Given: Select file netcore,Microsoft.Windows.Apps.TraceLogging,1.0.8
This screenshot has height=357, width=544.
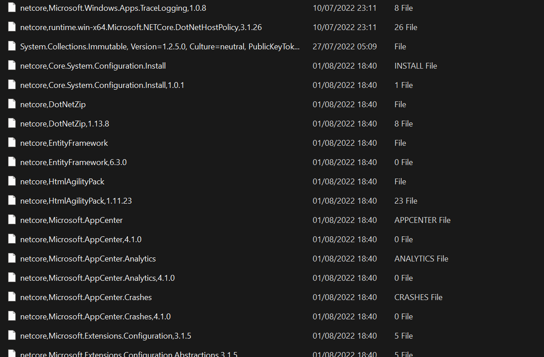Looking at the screenshot, I should [x=113, y=8].
